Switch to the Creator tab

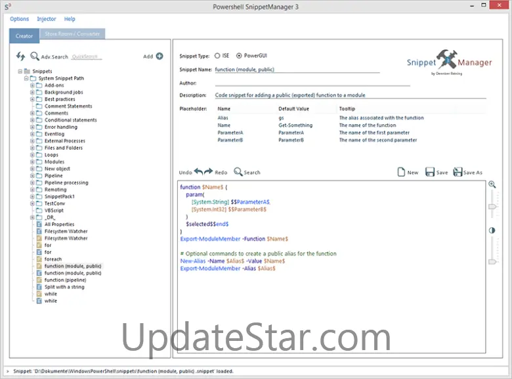click(24, 36)
